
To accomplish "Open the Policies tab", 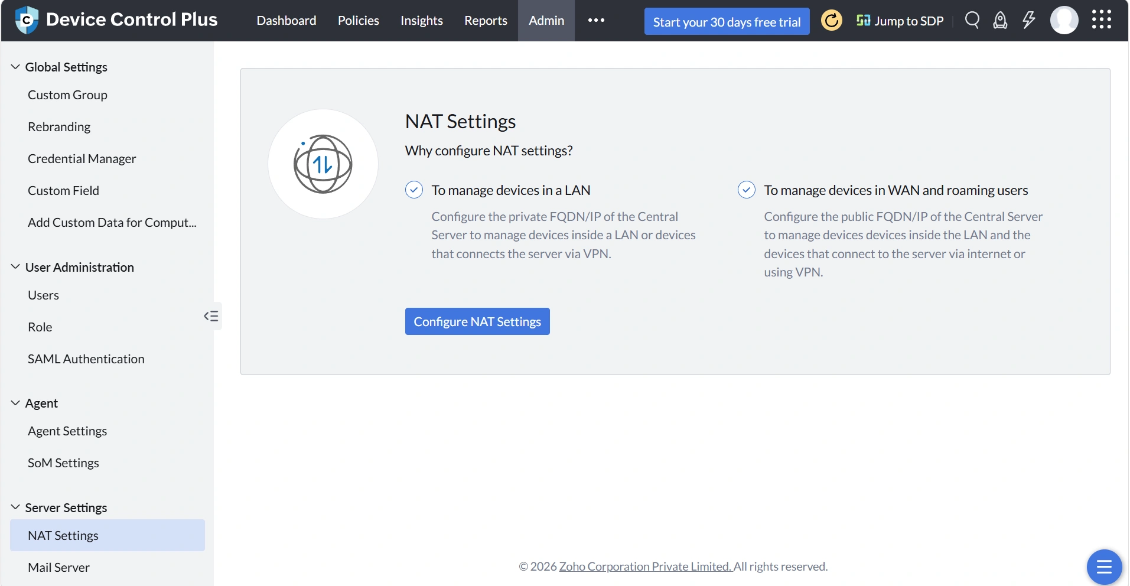I will [x=359, y=21].
